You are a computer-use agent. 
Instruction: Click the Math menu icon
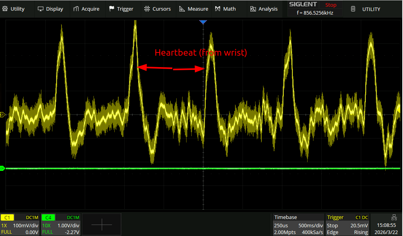(218, 9)
